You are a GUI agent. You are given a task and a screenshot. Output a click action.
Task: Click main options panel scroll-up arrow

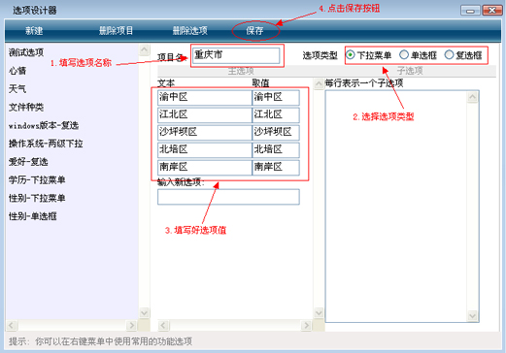(319, 84)
